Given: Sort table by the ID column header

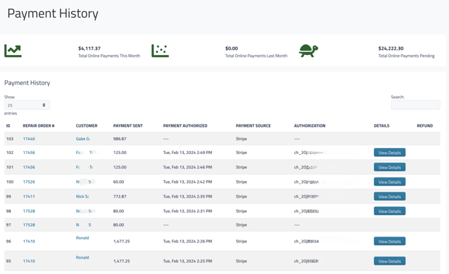Looking at the screenshot, I should click(8, 126).
